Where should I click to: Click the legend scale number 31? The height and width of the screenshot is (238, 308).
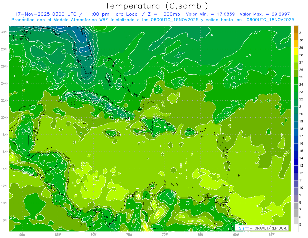(x=301, y=33)
